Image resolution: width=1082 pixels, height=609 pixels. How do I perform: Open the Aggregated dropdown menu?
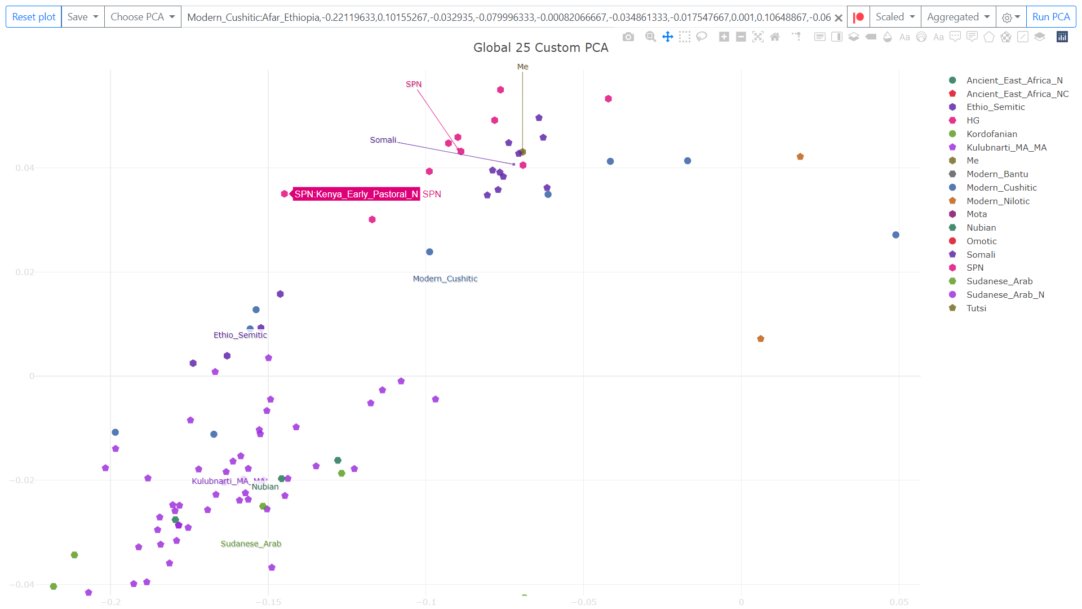[x=958, y=17]
